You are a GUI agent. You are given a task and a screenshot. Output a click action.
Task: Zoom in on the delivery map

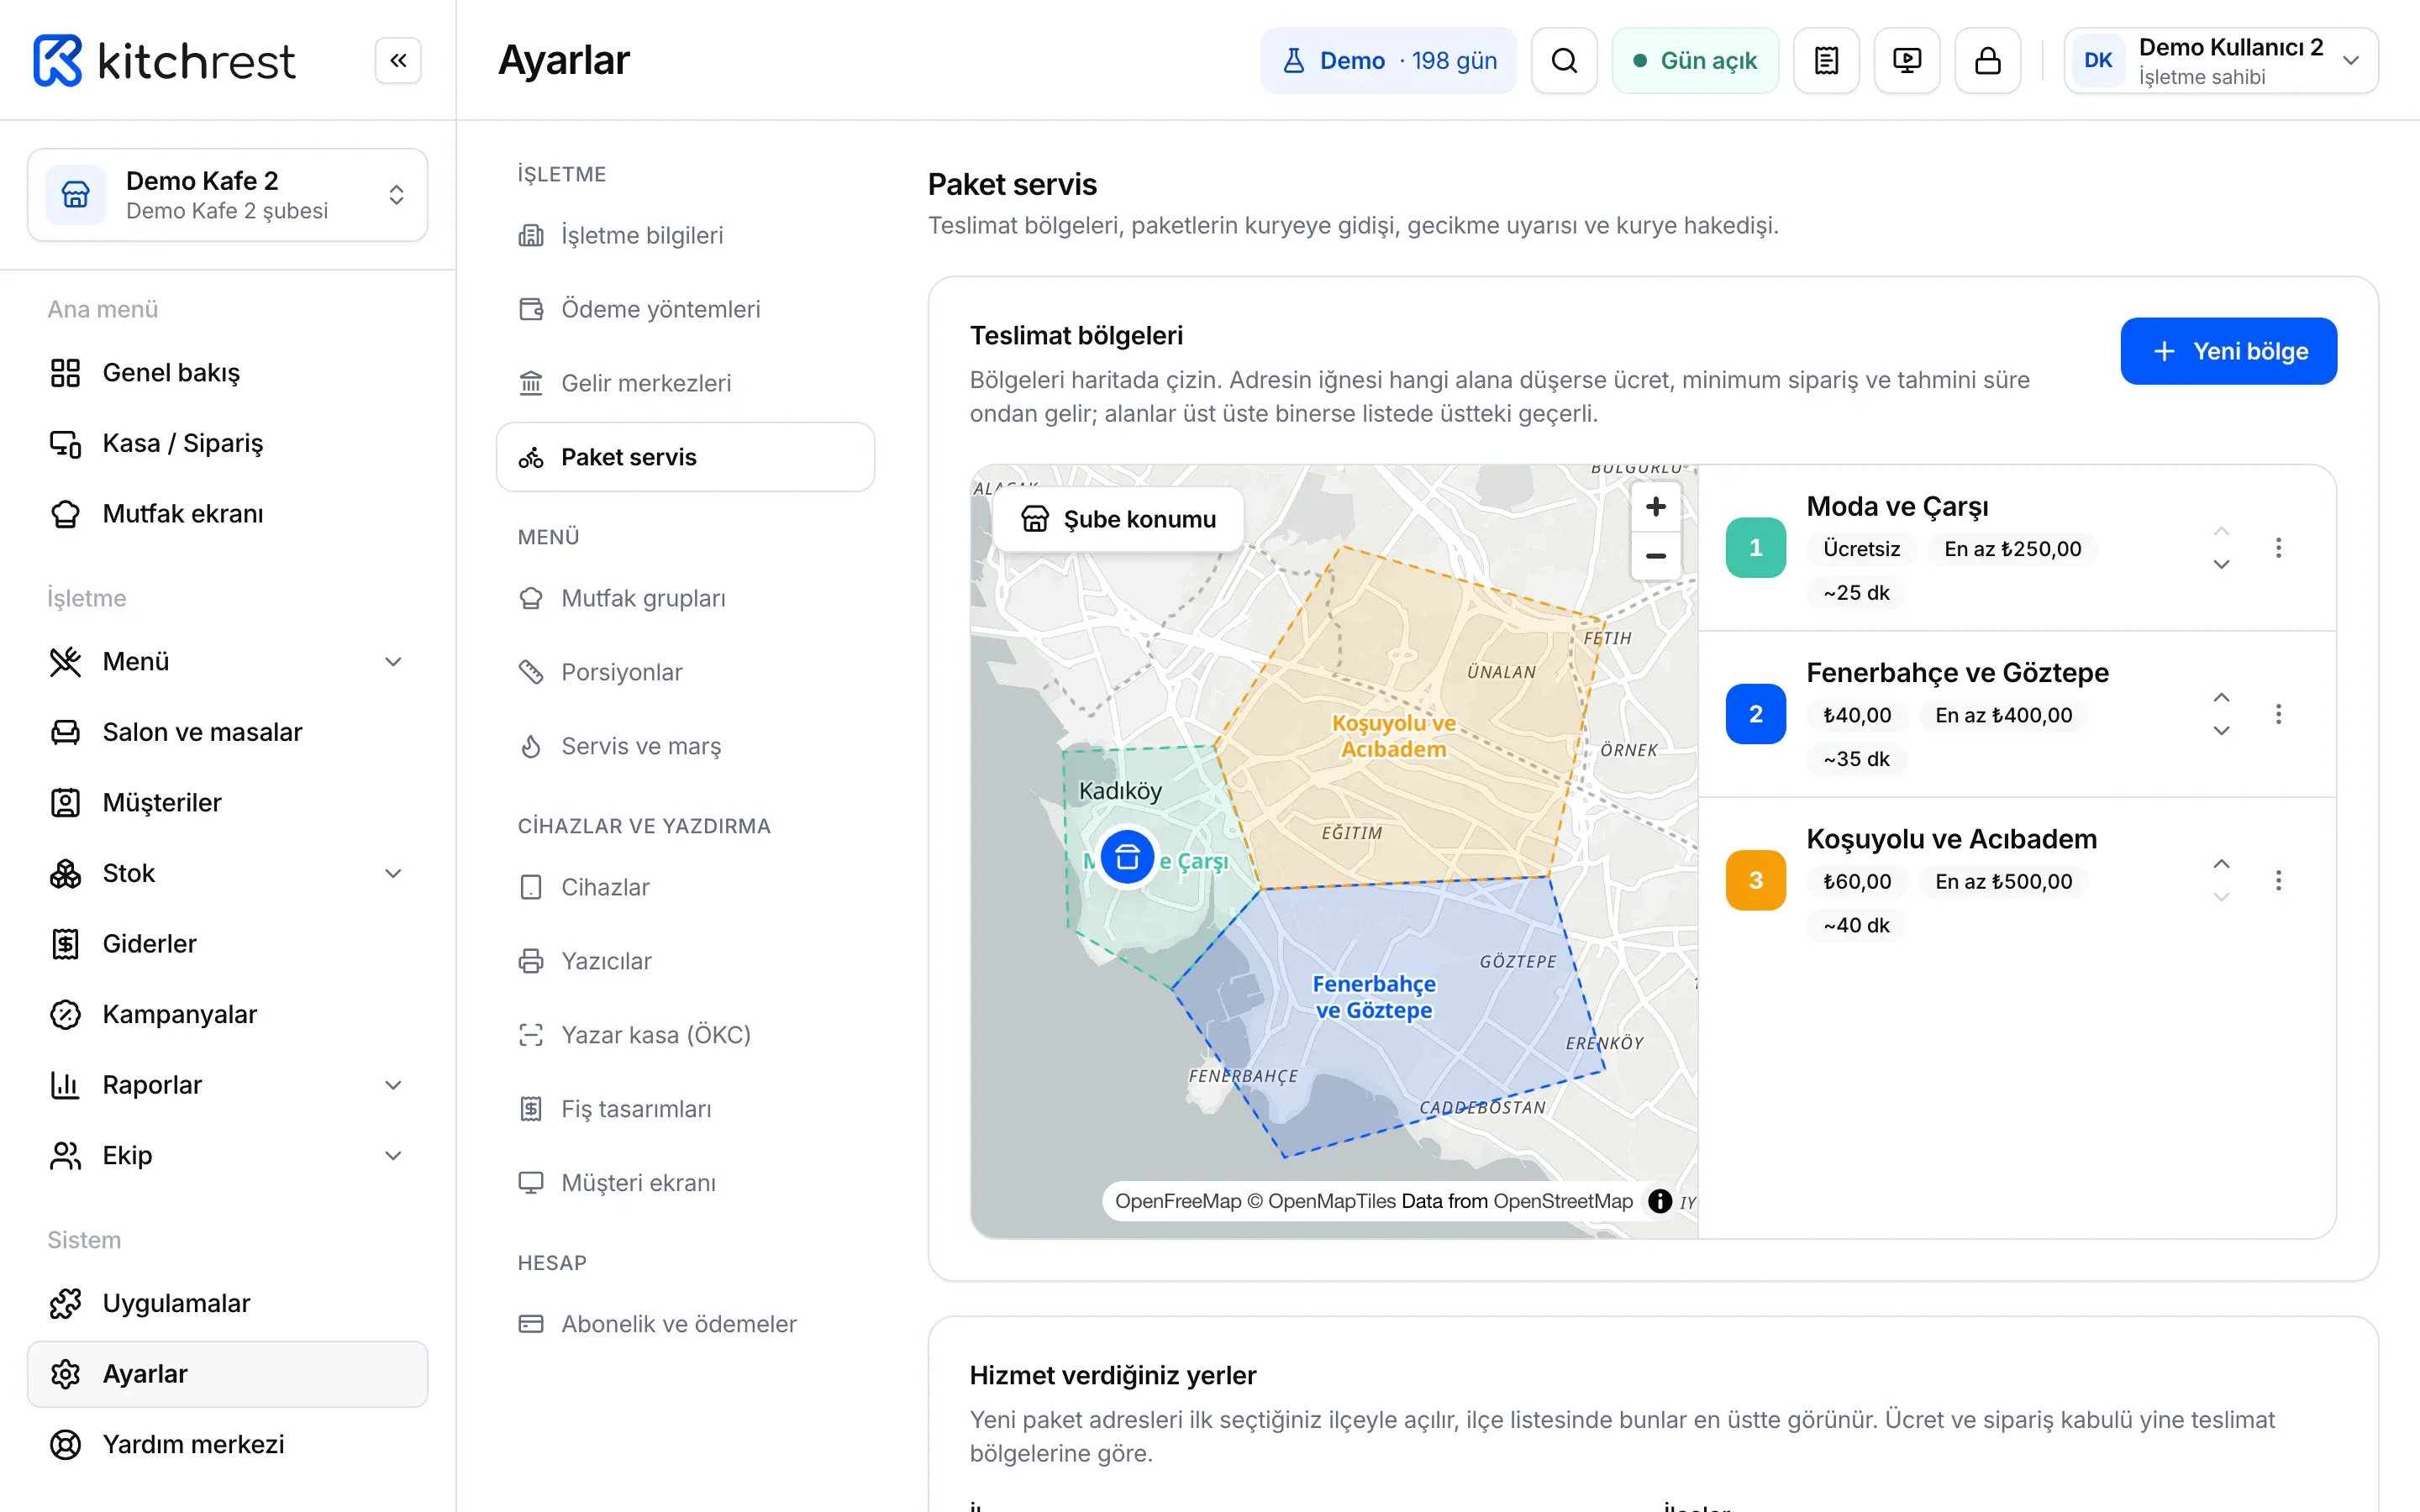pos(1656,507)
